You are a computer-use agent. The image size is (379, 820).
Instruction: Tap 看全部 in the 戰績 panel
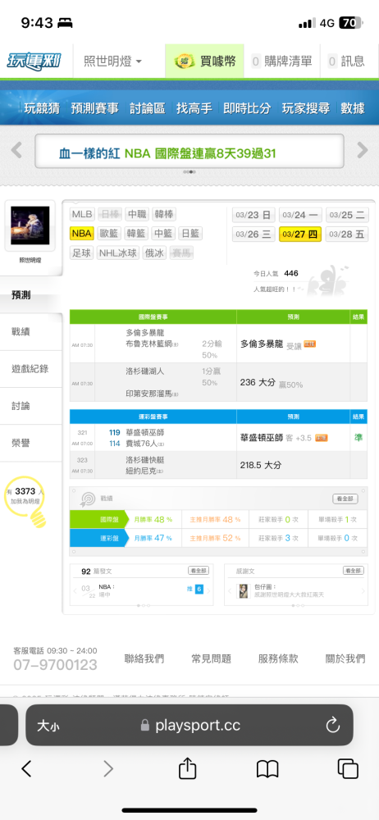click(x=345, y=499)
